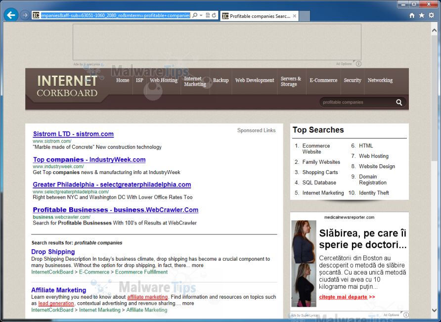Click Internet Marketing breadcrumb under Affiliate Marketing
Image resolution: width=441 pixels, height=322 pixels.
[x=99, y=310]
